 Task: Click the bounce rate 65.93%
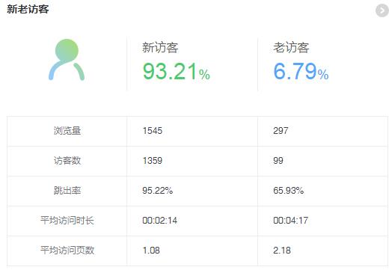tap(289, 191)
